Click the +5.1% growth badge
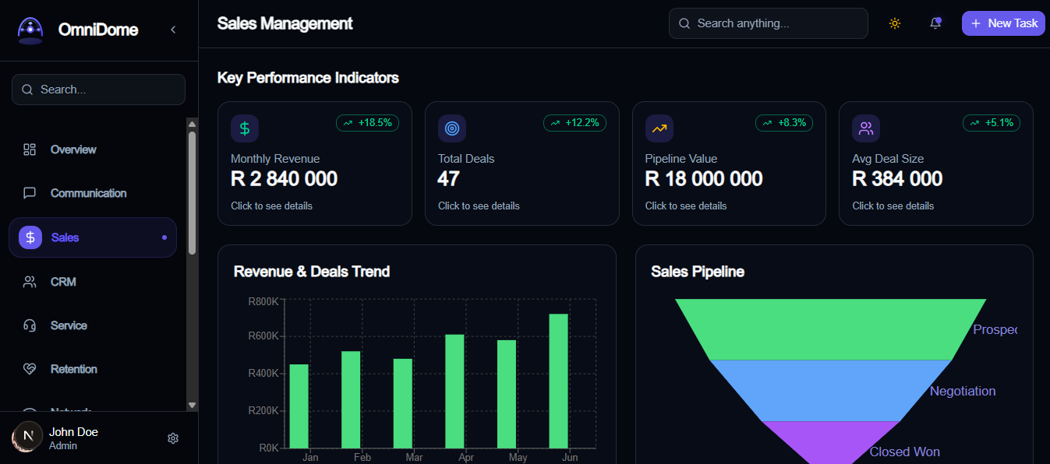The image size is (1050, 464). pyautogui.click(x=992, y=123)
